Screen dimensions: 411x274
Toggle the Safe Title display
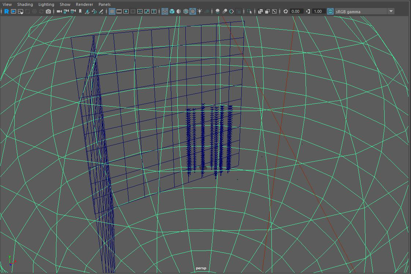(154, 11)
